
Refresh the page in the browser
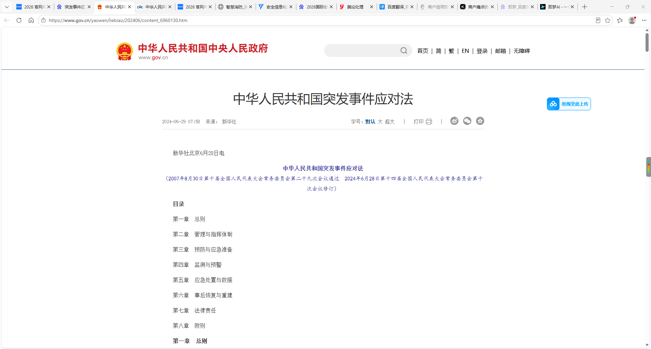[x=19, y=20]
